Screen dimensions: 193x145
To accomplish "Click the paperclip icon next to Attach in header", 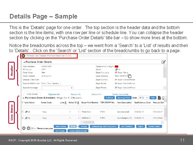I will coord(116,70).
